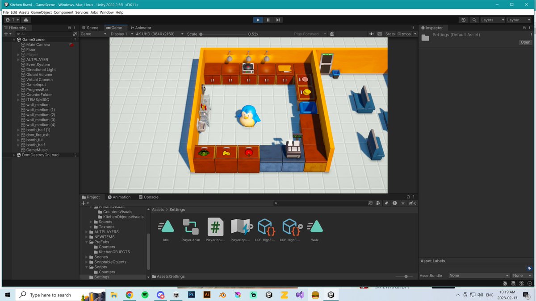Select GameMusic in Hierarchy
Viewport: 536px width, 301px height.
37,150
